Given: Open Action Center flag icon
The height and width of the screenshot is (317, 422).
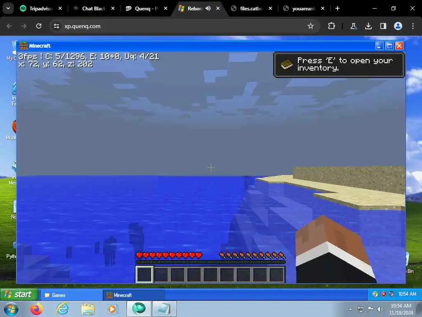Looking at the screenshot, I should tap(370, 309).
